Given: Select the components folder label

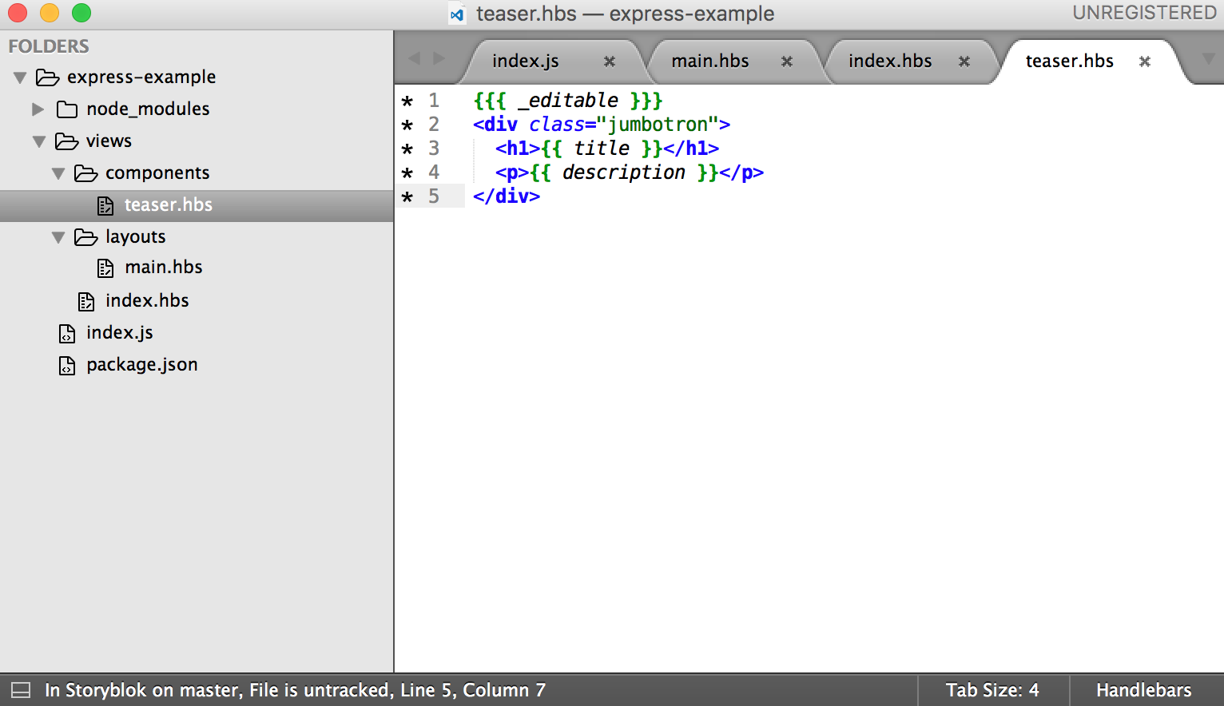Looking at the screenshot, I should click(157, 173).
